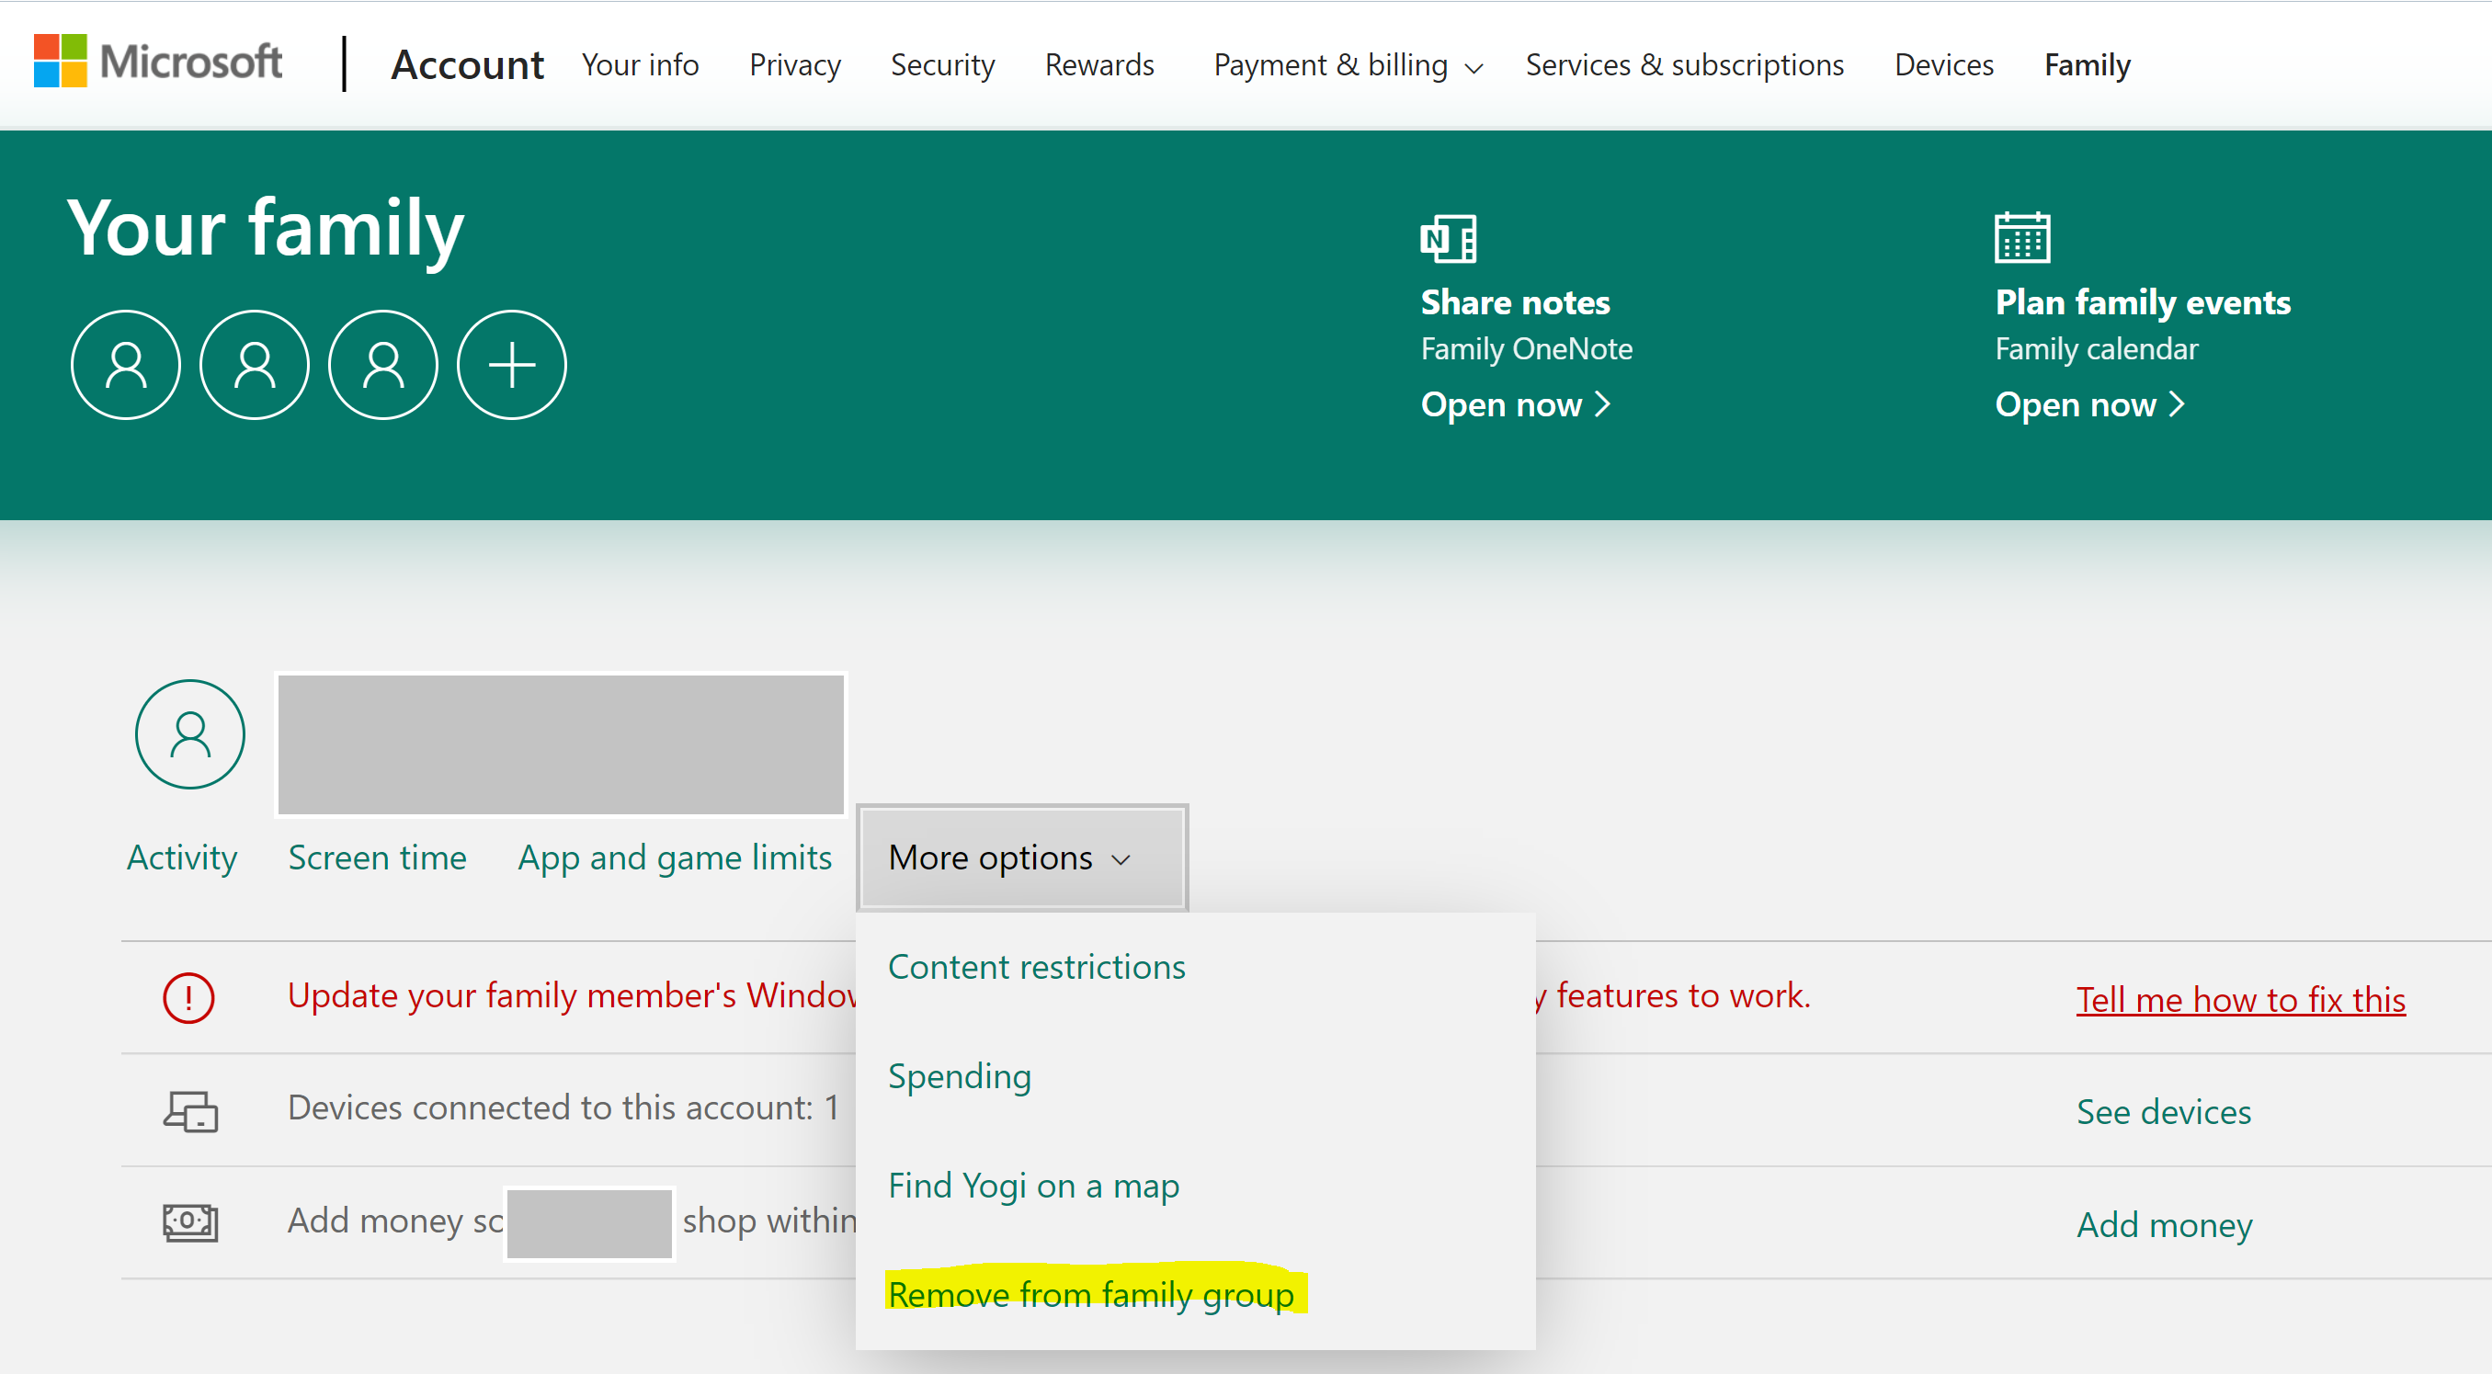Image resolution: width=2492 pixels, height=1374 pixels.
Task: Click the add family member plus icon
Action: pos(507,364)
